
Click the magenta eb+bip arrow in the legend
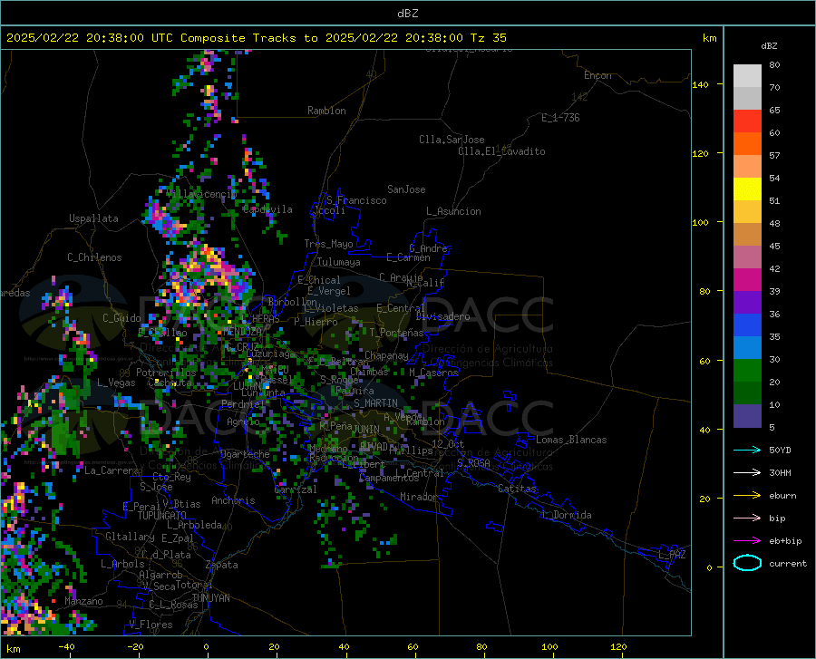click(747, 541)
